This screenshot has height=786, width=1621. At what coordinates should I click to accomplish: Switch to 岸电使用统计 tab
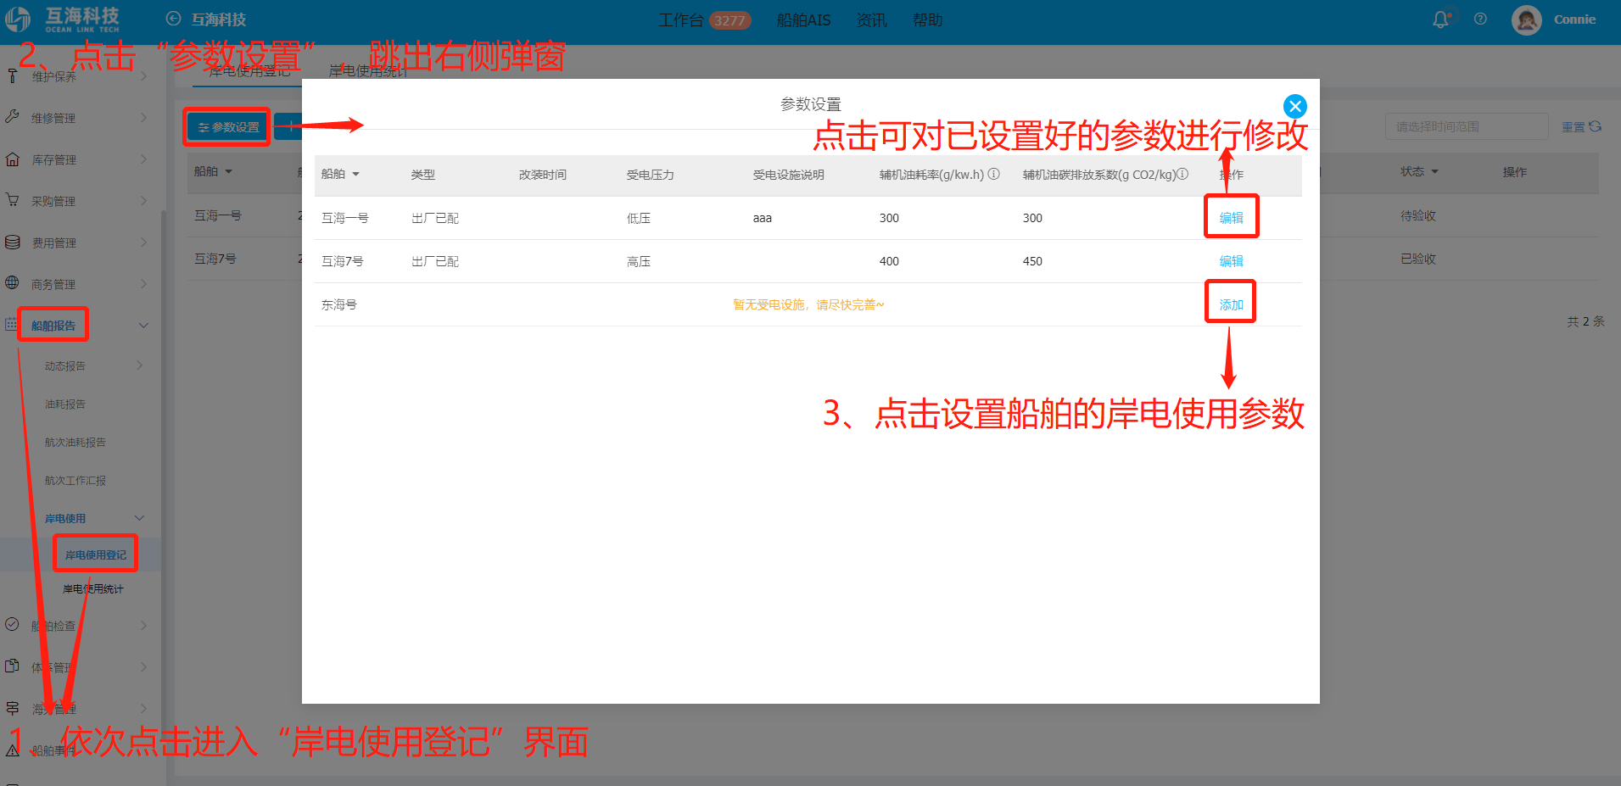(367, 71)
